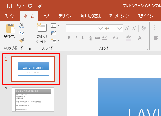Select slide 2 thumbnail

coord(33,100)
